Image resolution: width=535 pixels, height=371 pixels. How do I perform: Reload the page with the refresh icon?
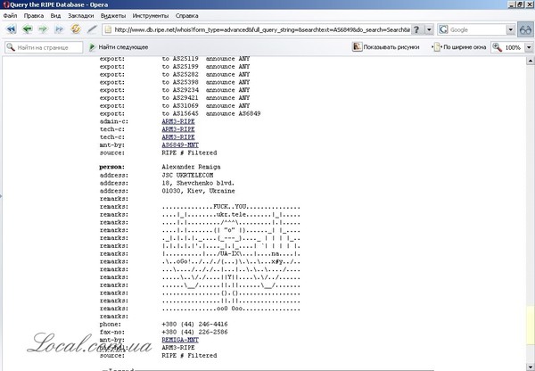pyautogui.click(x=76, y=29)
